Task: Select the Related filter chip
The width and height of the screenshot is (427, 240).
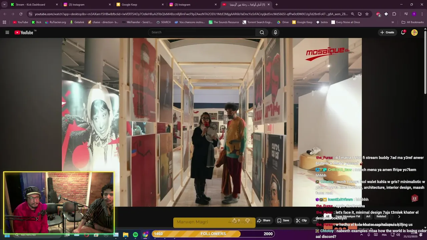Action: pos(381,216)
